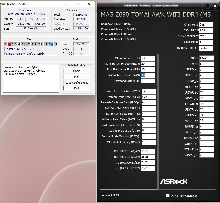The image size is (220, 203).
Task: Click the ASRock logo
Action: [174, 181]
